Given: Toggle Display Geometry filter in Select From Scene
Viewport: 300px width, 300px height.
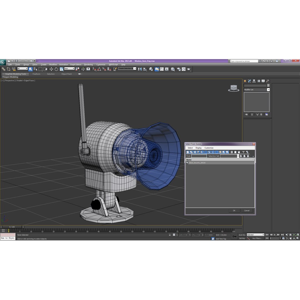Looking at the screenshot, I should 188,152.
